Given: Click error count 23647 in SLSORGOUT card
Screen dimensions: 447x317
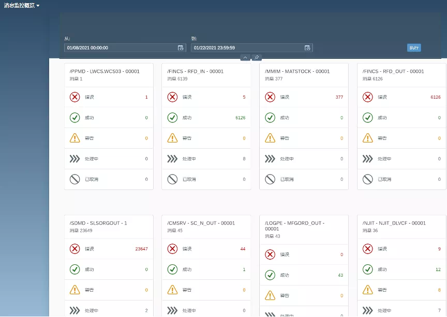Looking at the screenshot, I should coord(141,249).
